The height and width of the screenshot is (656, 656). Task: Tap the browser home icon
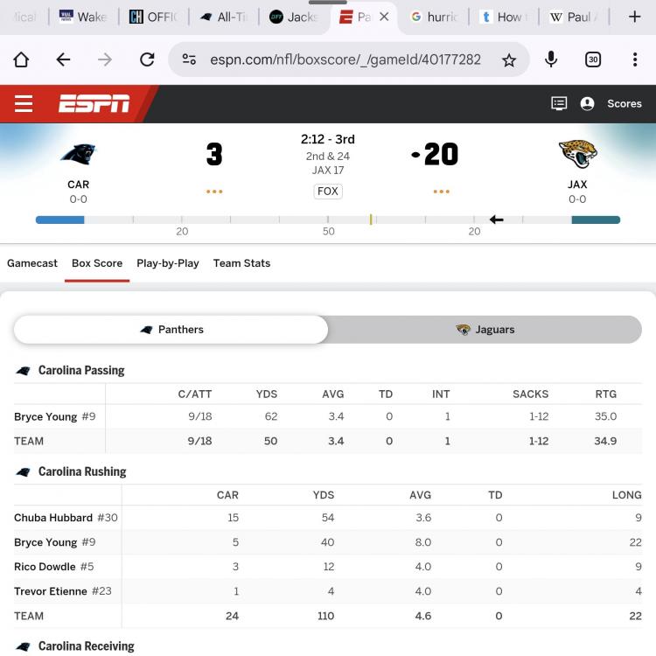[21, 59]
